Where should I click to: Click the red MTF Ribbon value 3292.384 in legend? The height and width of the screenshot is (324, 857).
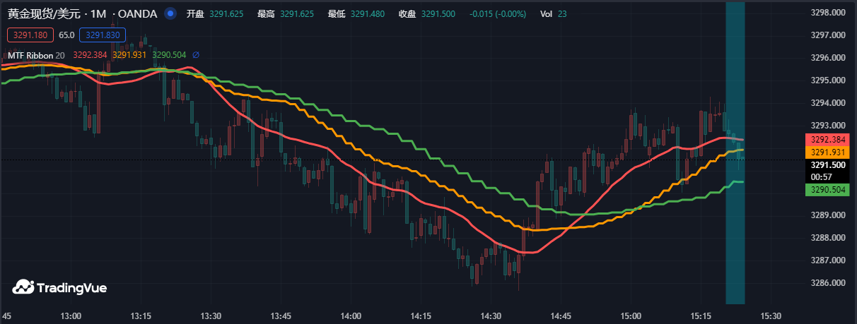coord(90,55)
